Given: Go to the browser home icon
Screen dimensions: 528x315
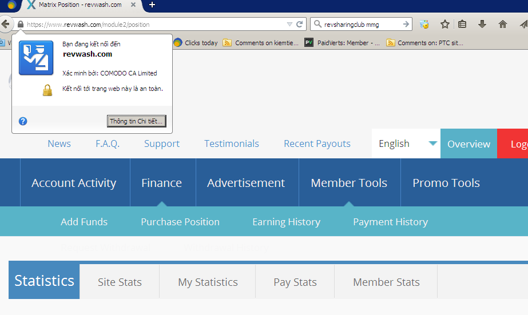Looking at the screenshot, I should click(503, 24).
